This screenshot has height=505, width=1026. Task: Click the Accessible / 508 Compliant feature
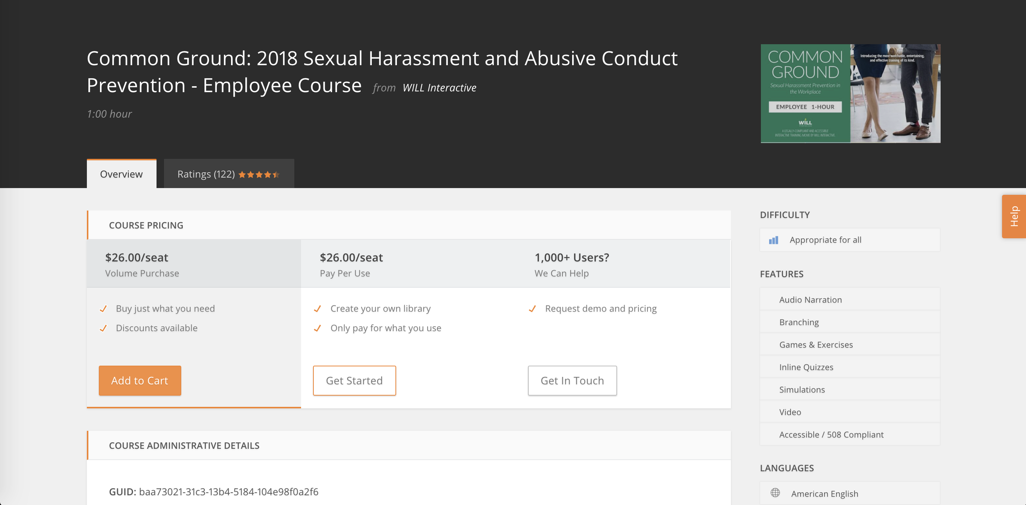pos(831,435)
